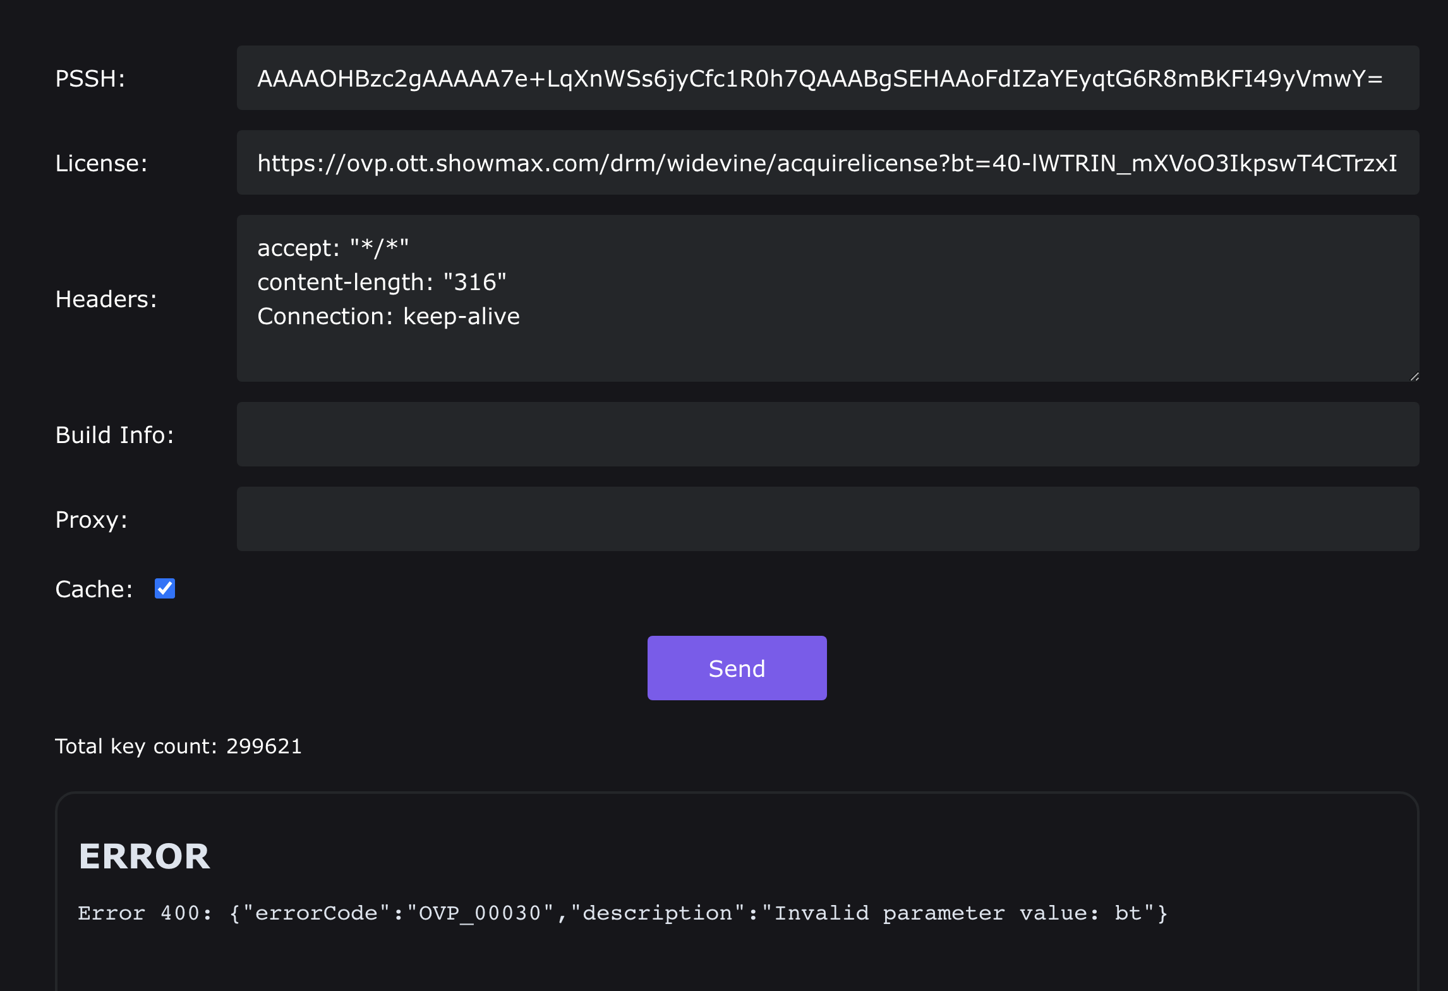Focus the License URL input field
1448x991 pixels.
pos(828,162)
